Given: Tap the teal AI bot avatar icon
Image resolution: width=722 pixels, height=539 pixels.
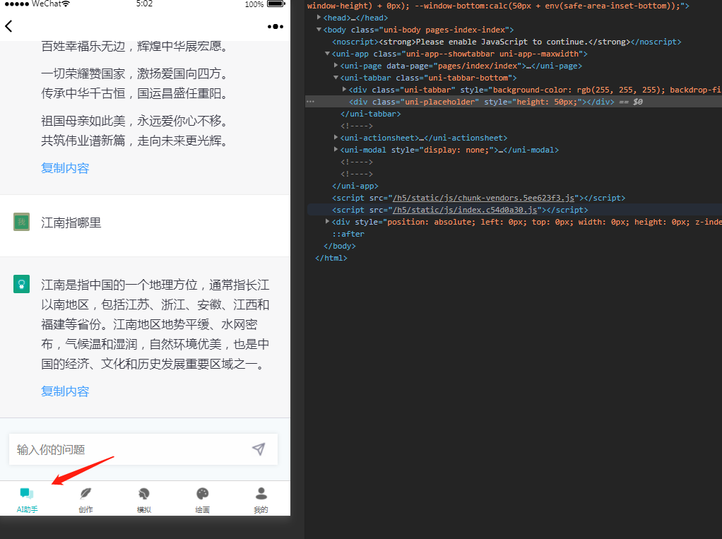Looking at the screenshot, I should click(22, 284).
